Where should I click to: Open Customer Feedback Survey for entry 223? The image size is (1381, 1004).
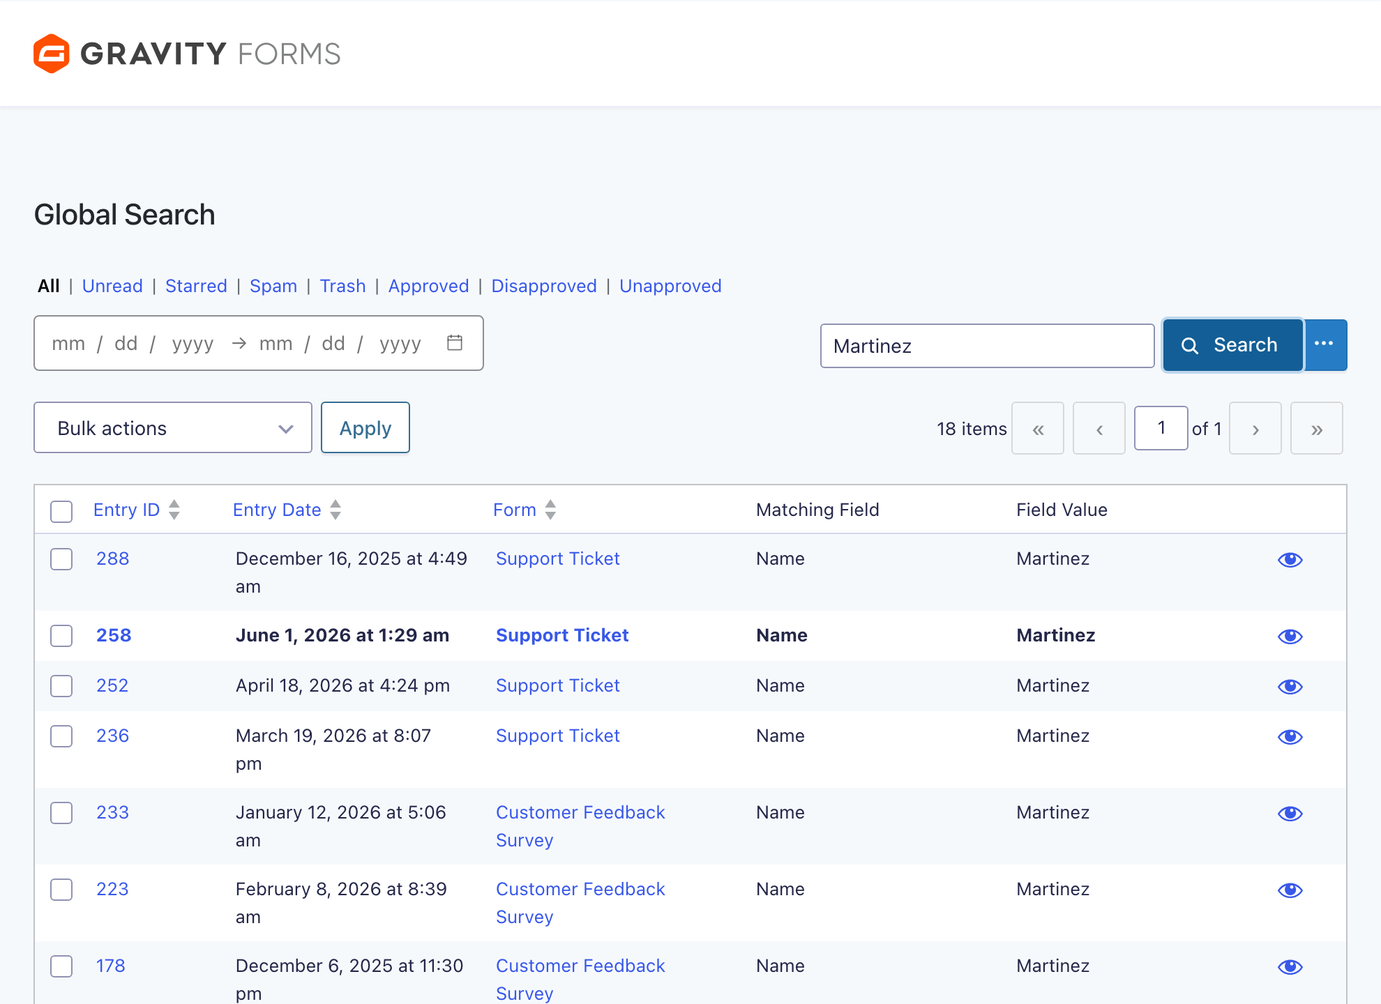(x=580, y=903)
